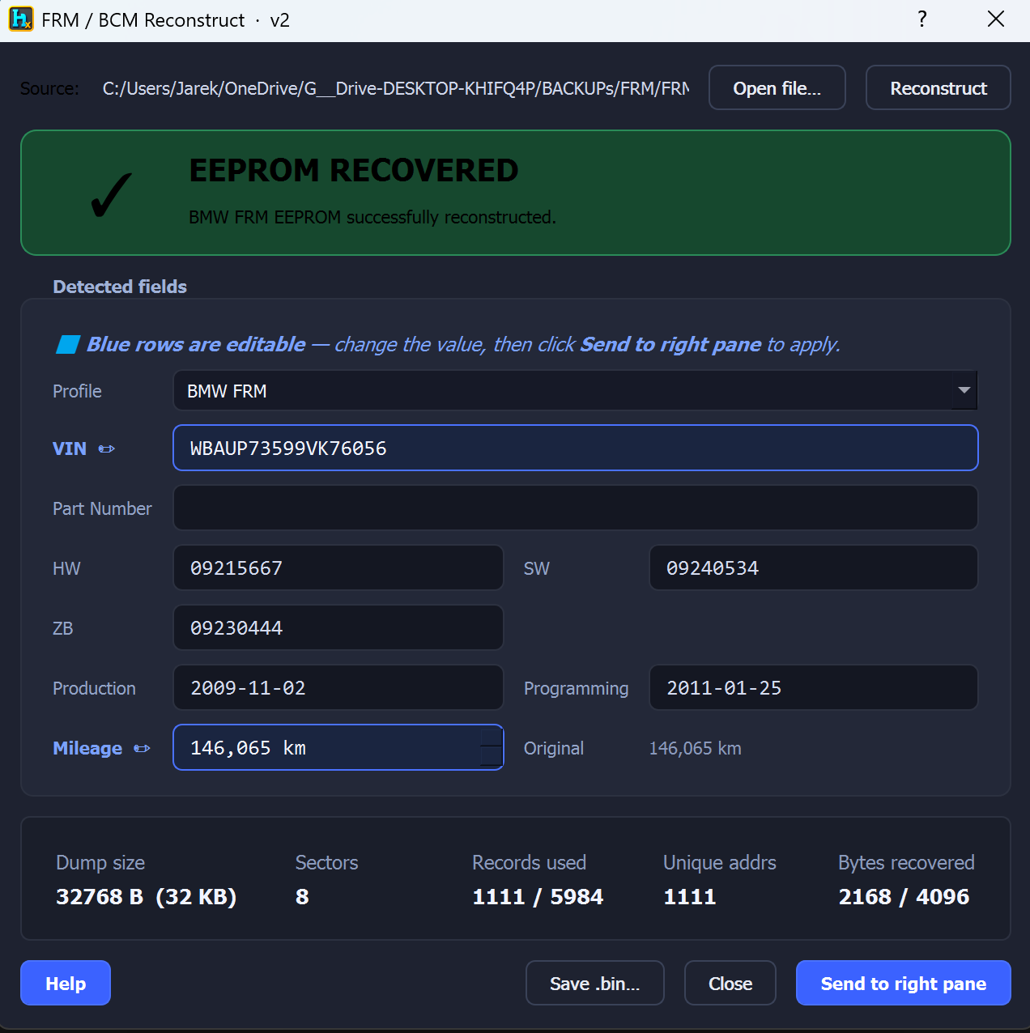Click the Original label next to mileage
Viewport: 1030px width, 1033px height.
[554, 748]
